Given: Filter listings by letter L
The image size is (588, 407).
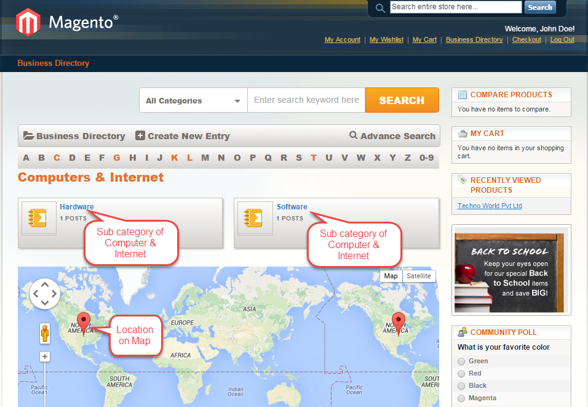Looking at the screenshot, I should point(190,158).
